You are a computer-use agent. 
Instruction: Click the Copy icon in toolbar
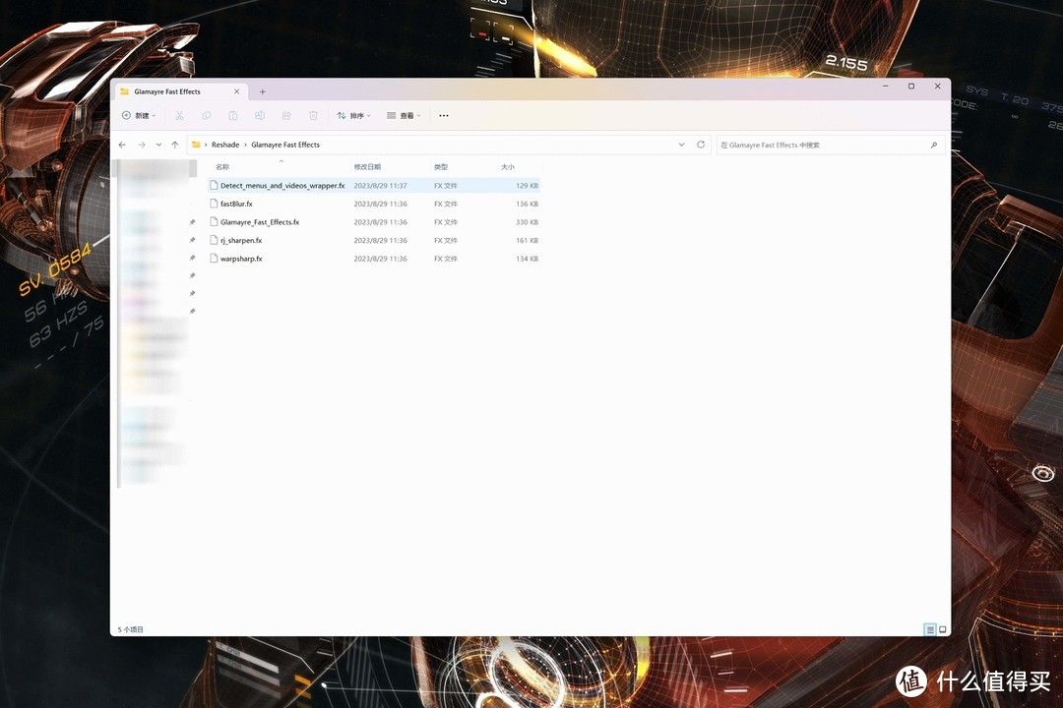(x=206, y=116)
